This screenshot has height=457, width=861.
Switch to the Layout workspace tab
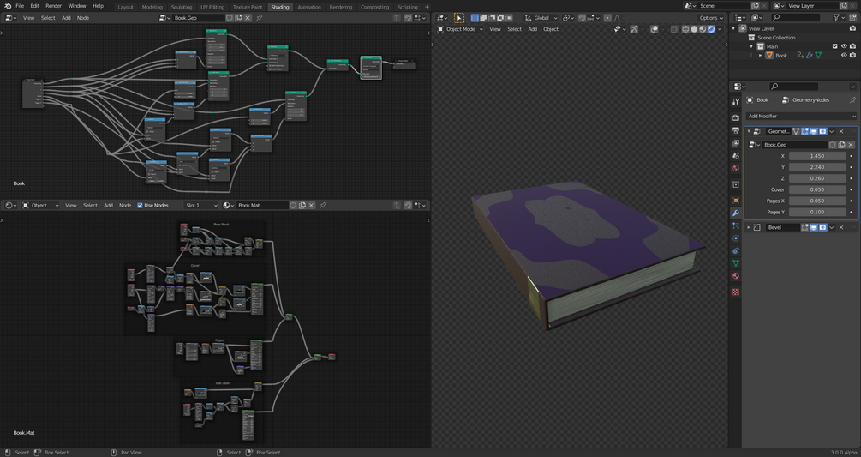[x=125, y=7]
